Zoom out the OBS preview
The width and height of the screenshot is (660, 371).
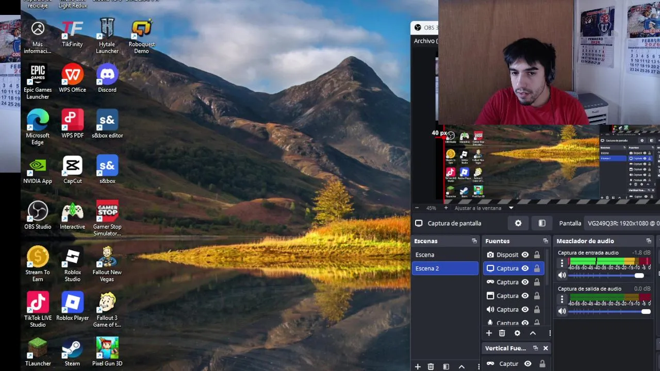417,208
